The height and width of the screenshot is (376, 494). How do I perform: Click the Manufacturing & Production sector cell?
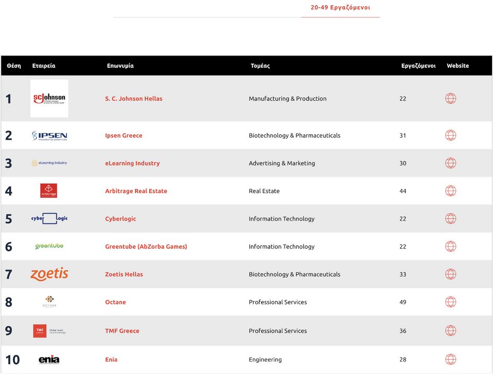pyautogui.click(x=288, y=99)
